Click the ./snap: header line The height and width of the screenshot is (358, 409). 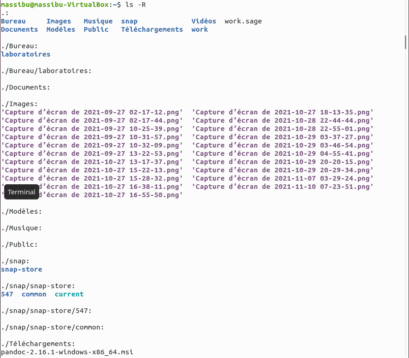(x=15, y=261)
